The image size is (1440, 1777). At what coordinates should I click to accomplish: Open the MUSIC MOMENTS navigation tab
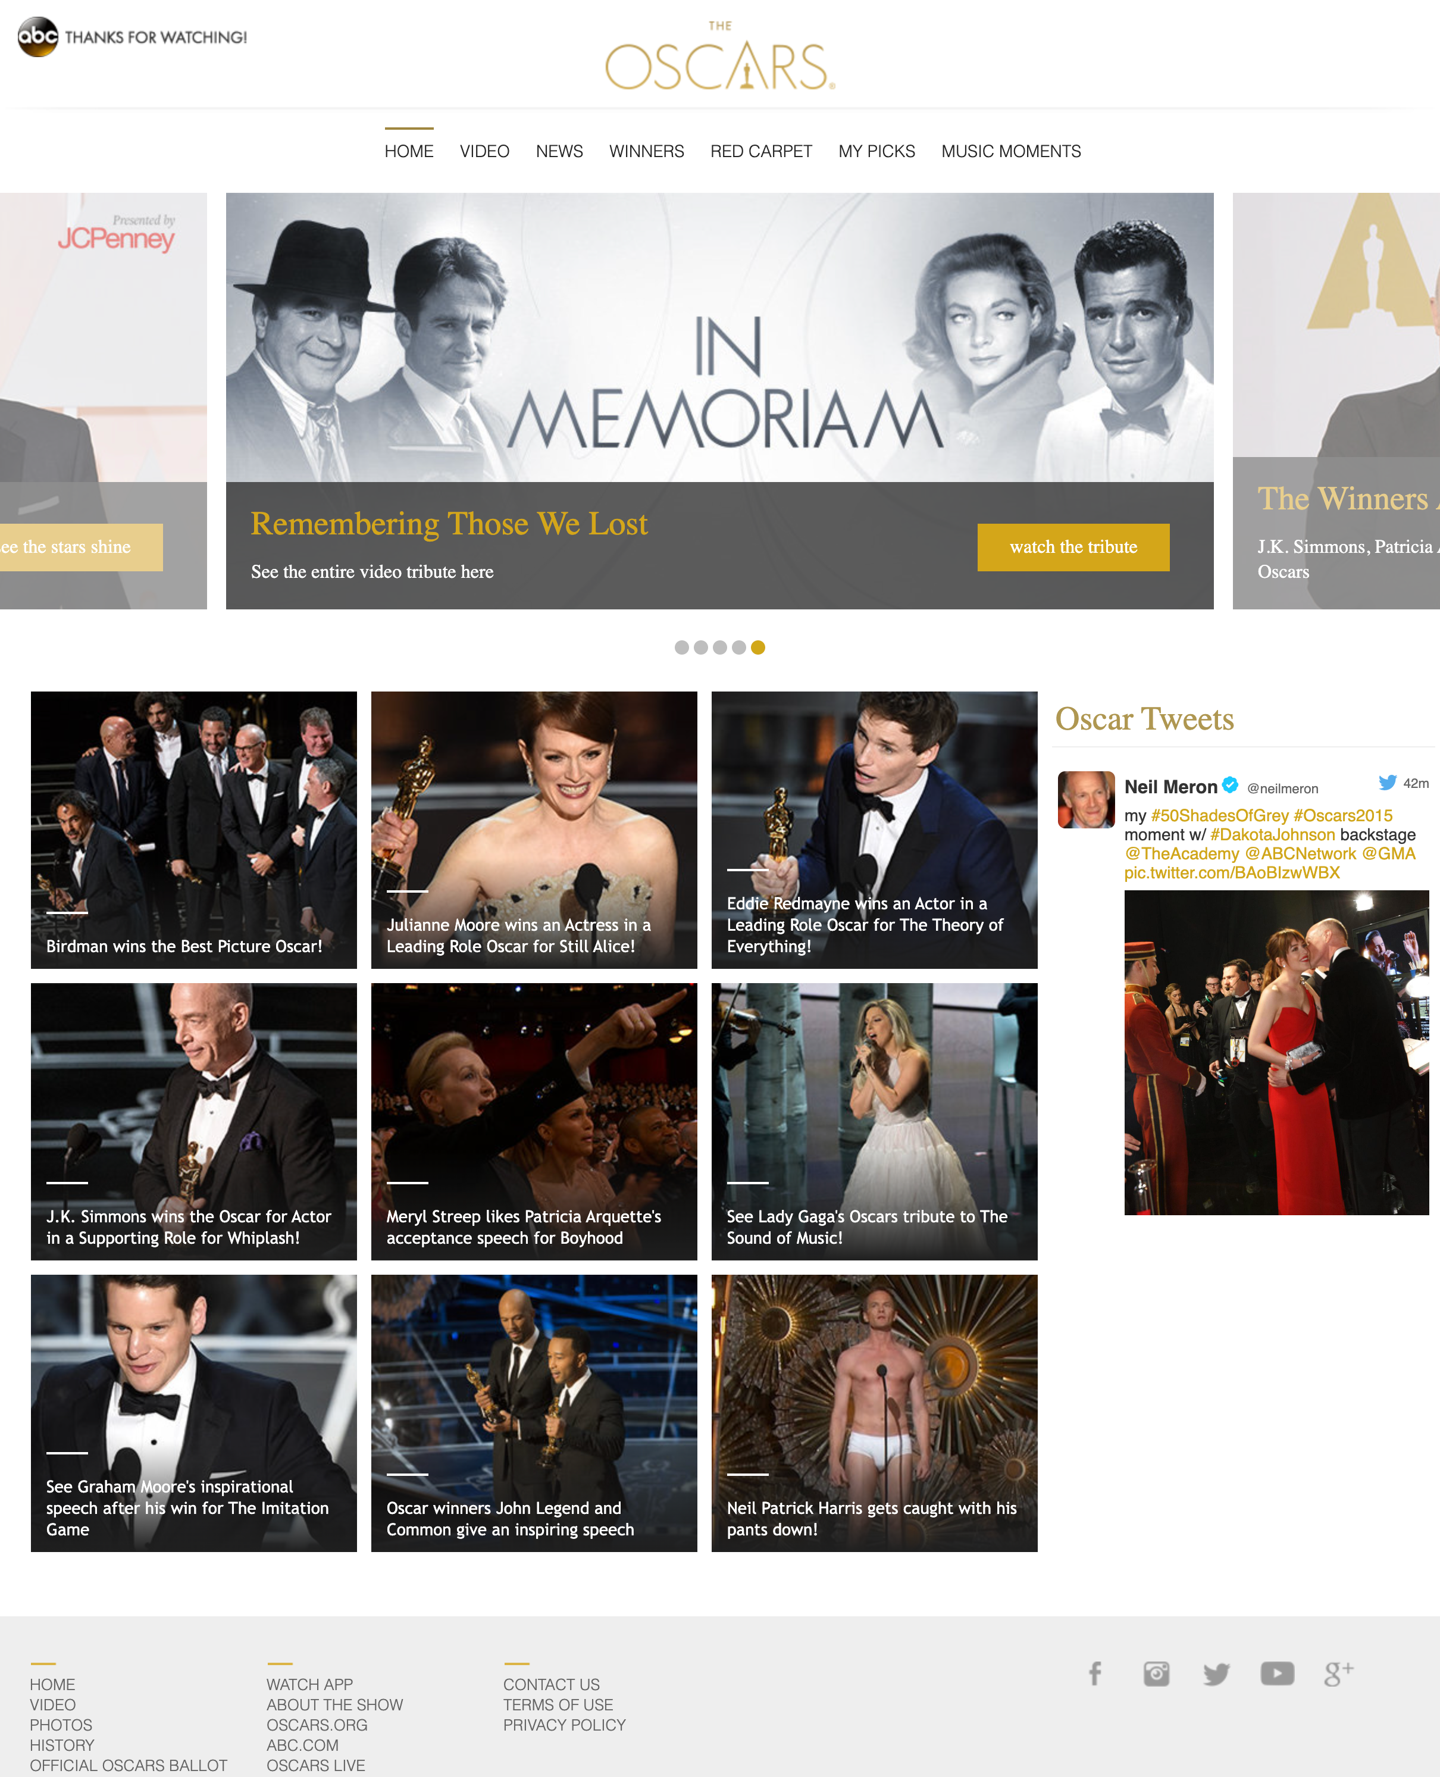click(x=1010, y=151)
